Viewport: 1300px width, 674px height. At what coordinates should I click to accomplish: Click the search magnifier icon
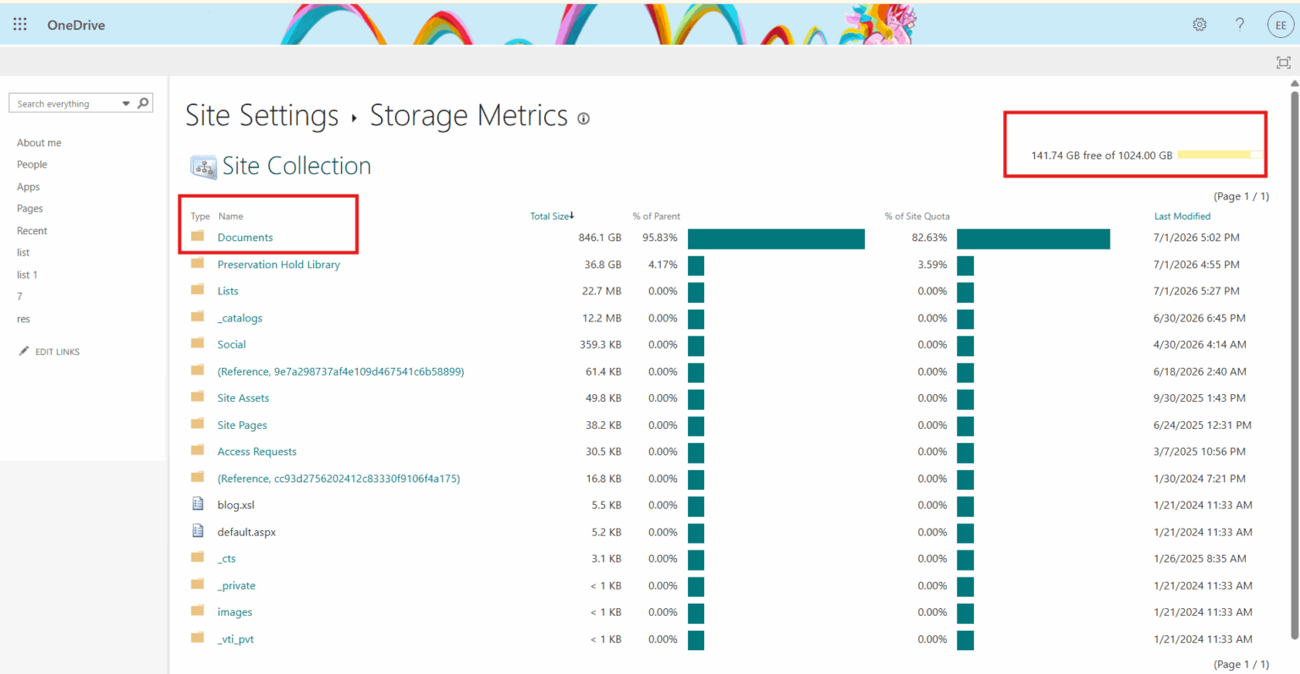coord(144,103)
